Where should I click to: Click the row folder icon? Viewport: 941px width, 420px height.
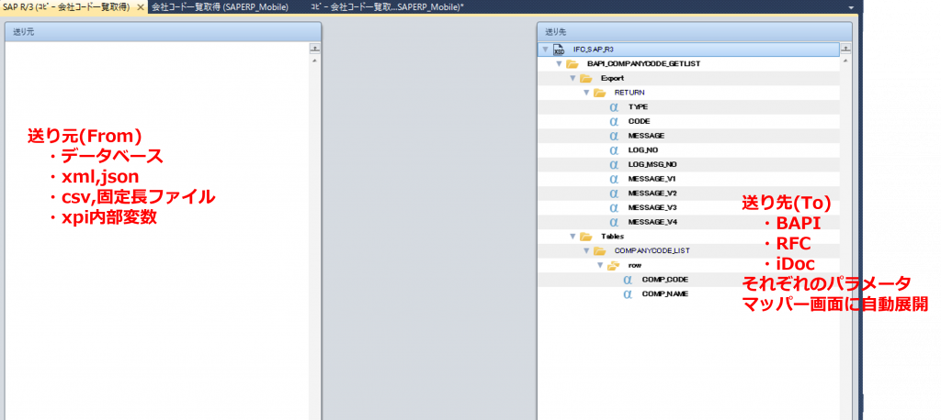613,265
